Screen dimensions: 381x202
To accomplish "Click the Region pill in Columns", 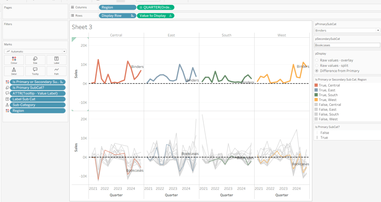I will click(117, 7).
